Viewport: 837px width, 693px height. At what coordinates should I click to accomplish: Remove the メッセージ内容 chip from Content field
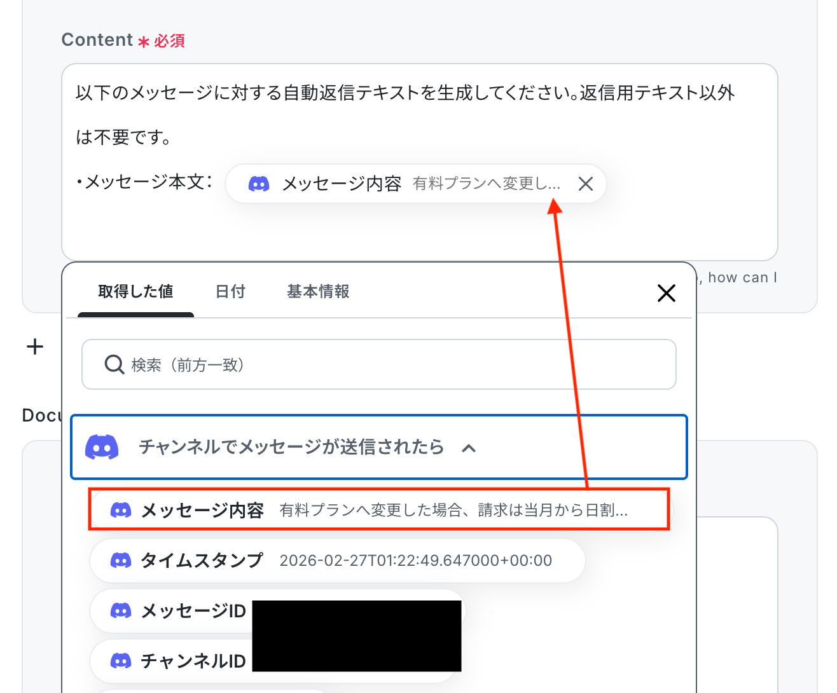(x=586, y=184)
